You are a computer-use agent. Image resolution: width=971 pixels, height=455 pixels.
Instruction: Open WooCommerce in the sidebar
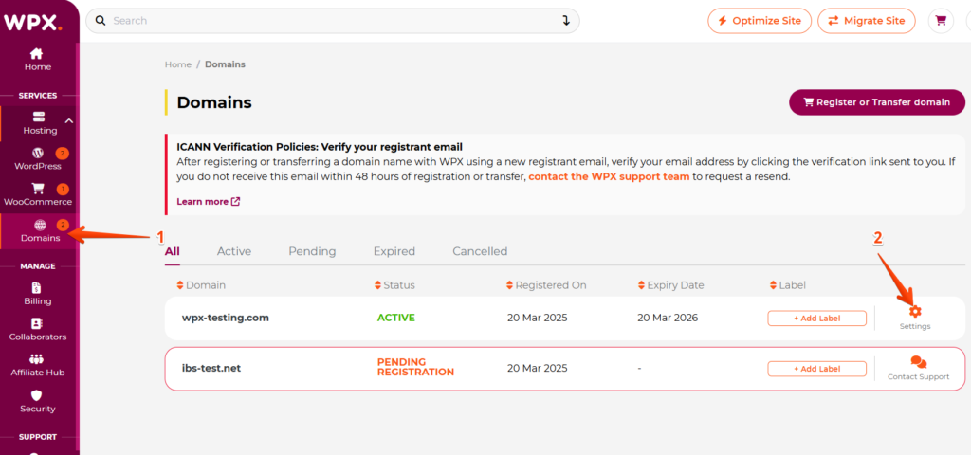click(38, 195)
